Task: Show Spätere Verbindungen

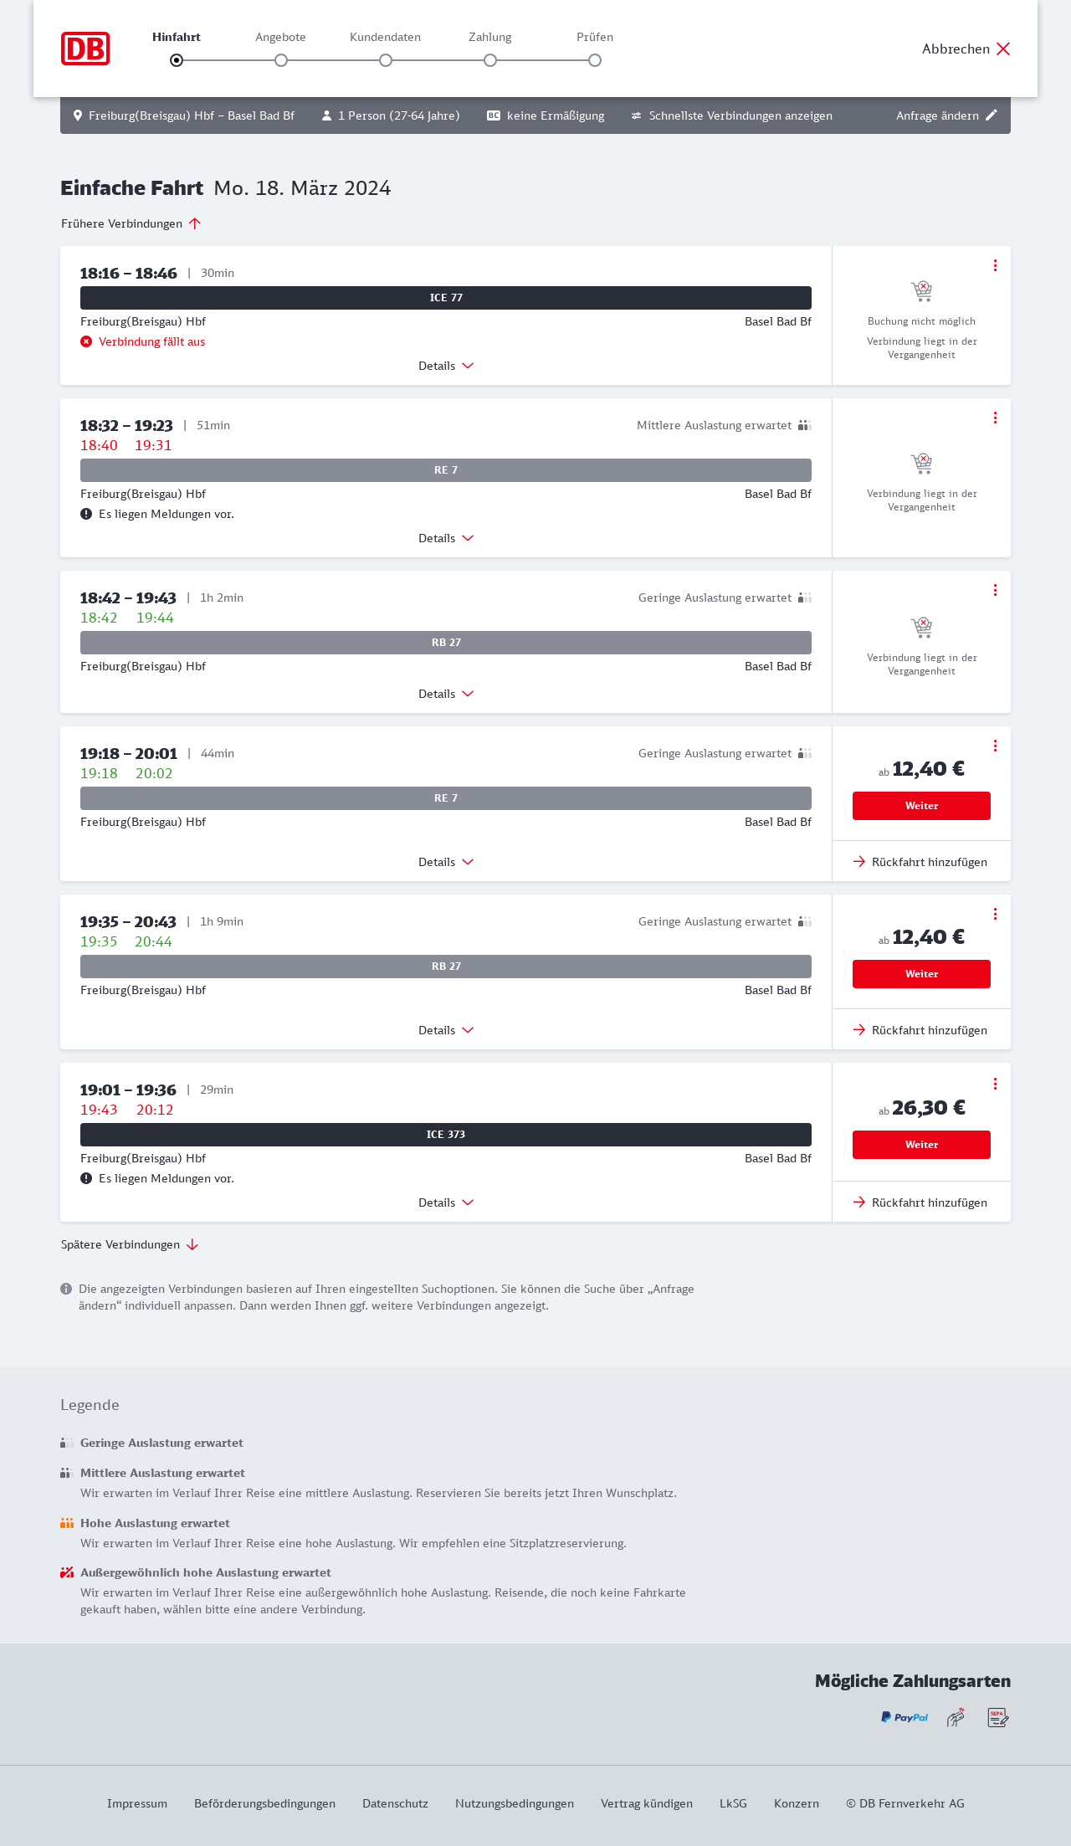Action: click(130, 1244)
